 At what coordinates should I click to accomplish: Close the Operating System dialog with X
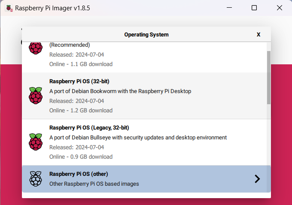tap(259, 35)
